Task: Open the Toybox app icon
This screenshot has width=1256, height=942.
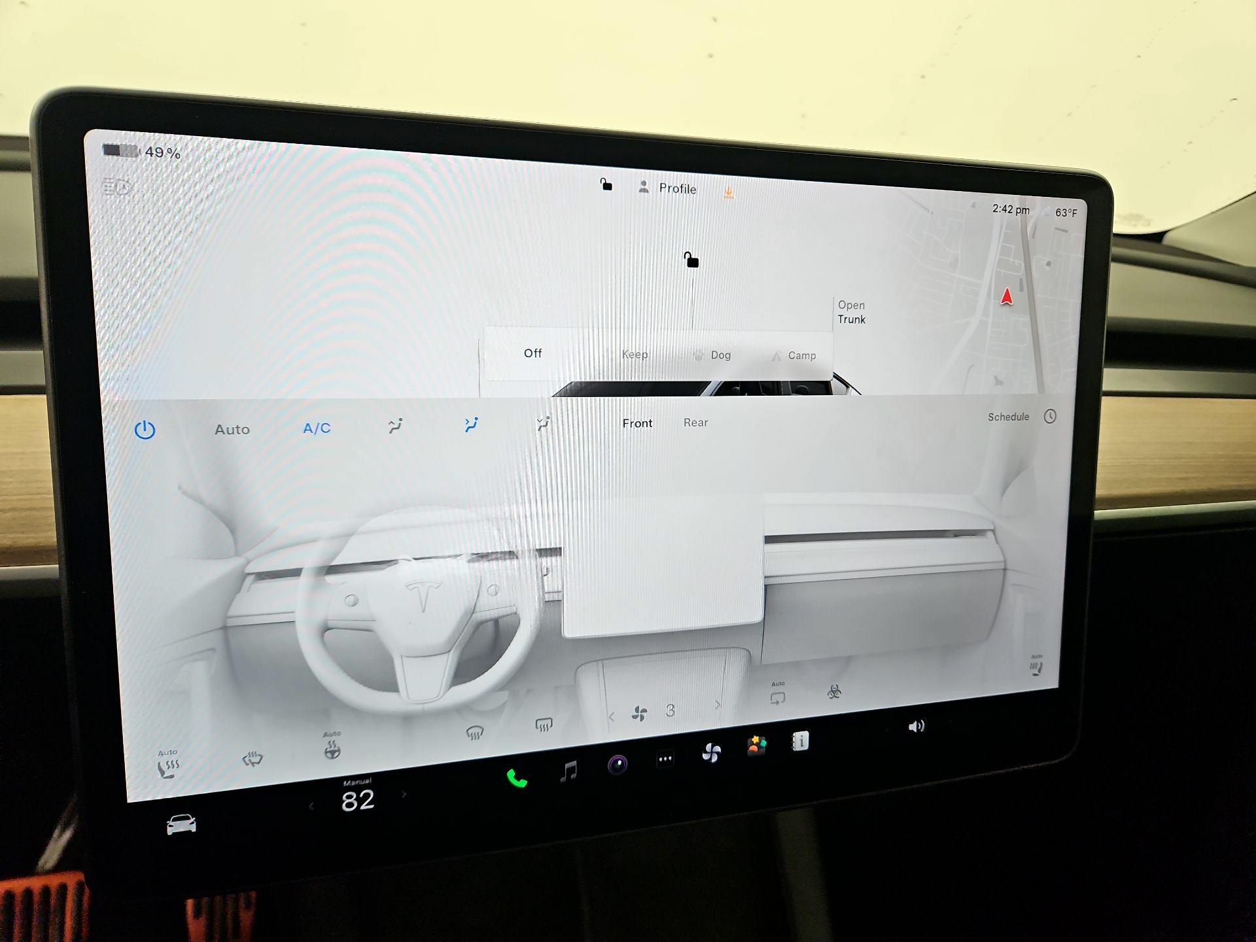Action: coord(757,745)
